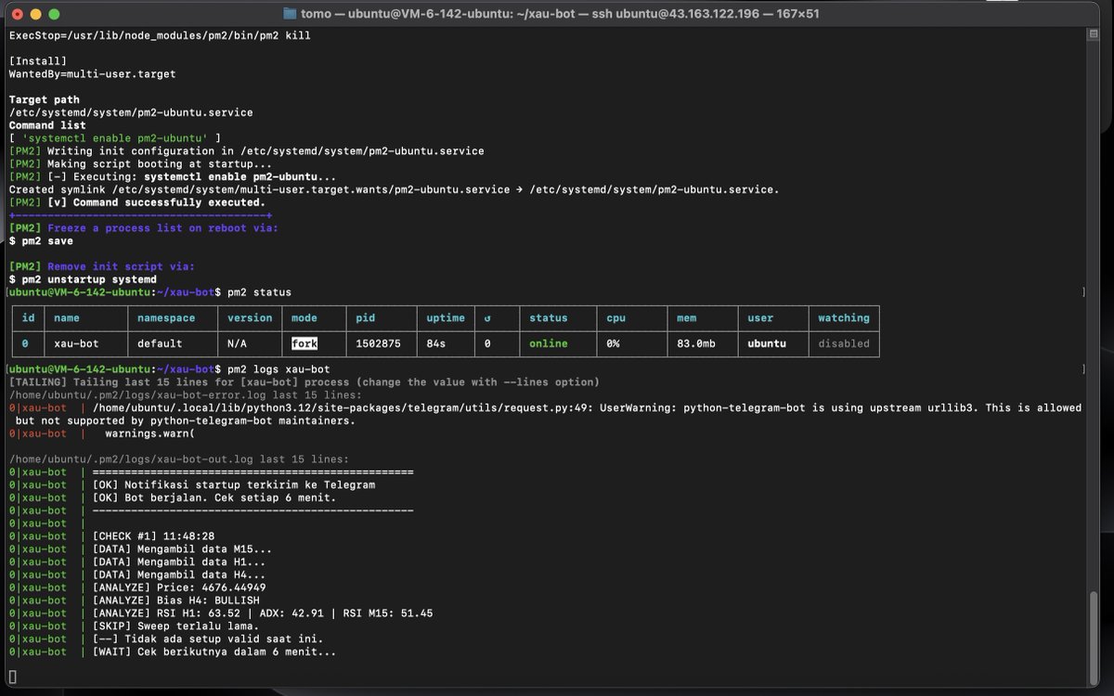Click the folder proxy icon in title bar
Viewport: 1114px width, 696px height.
[x=290, y=14]
